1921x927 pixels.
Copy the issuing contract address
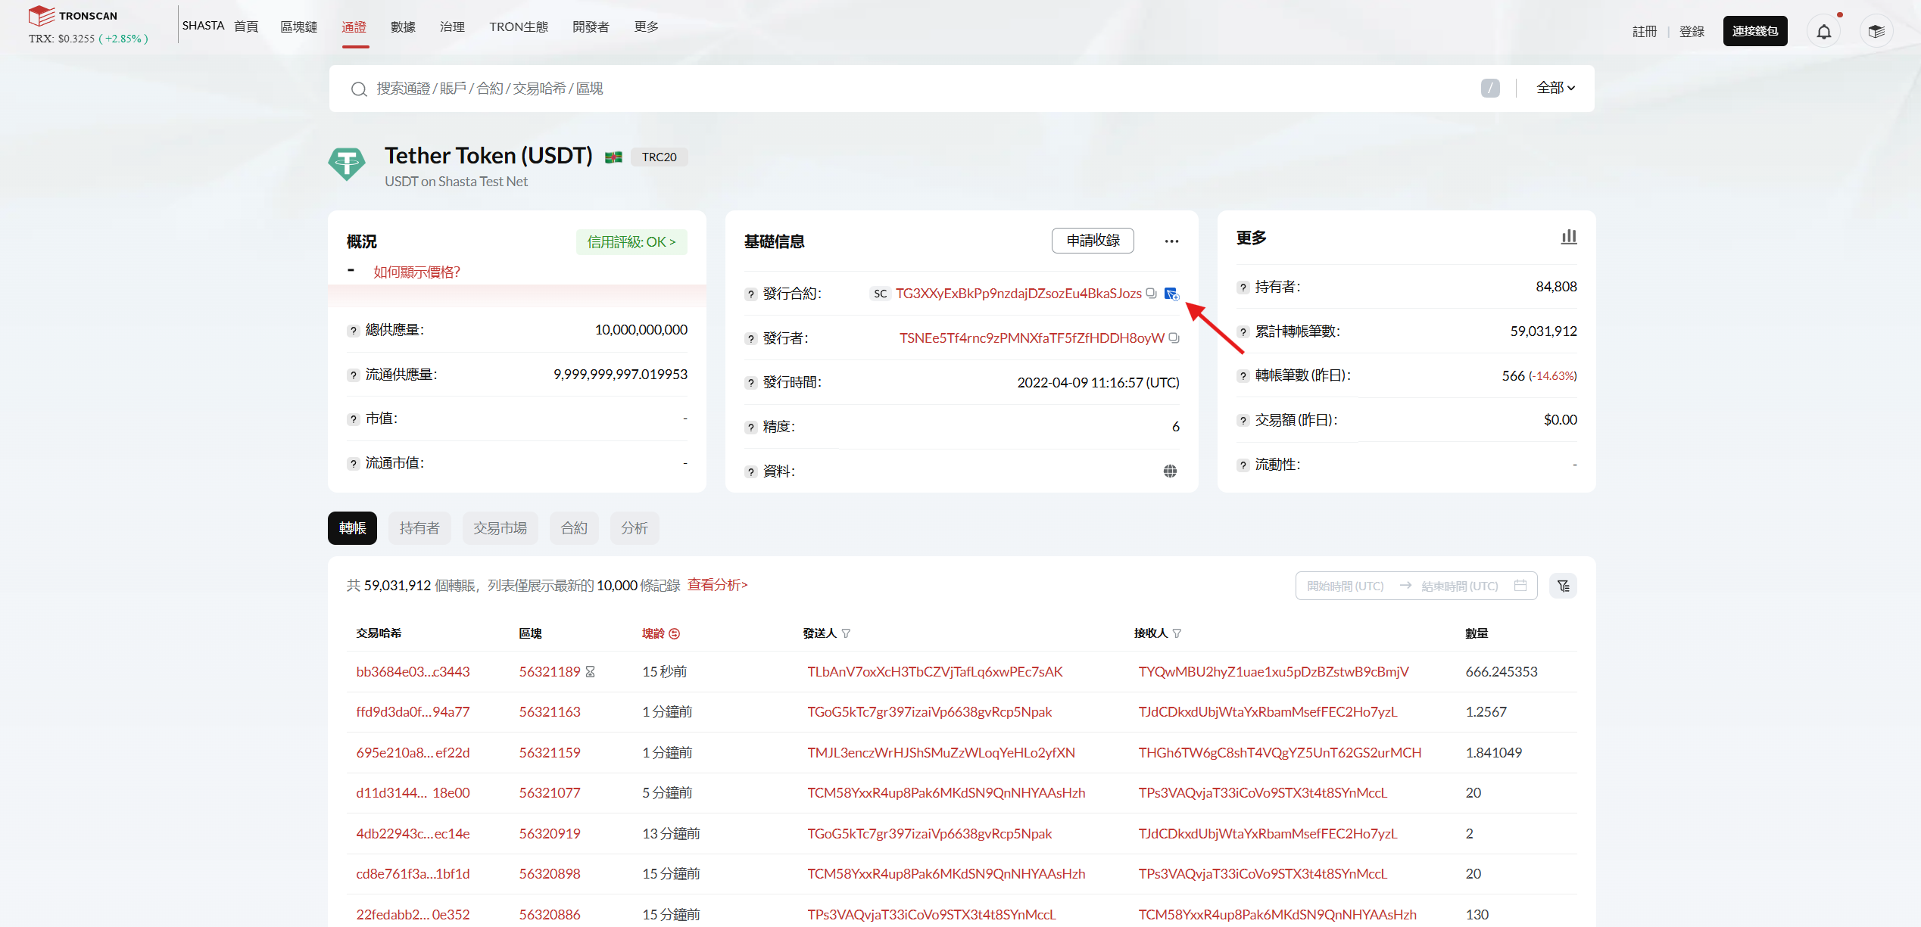point(1151,293)
